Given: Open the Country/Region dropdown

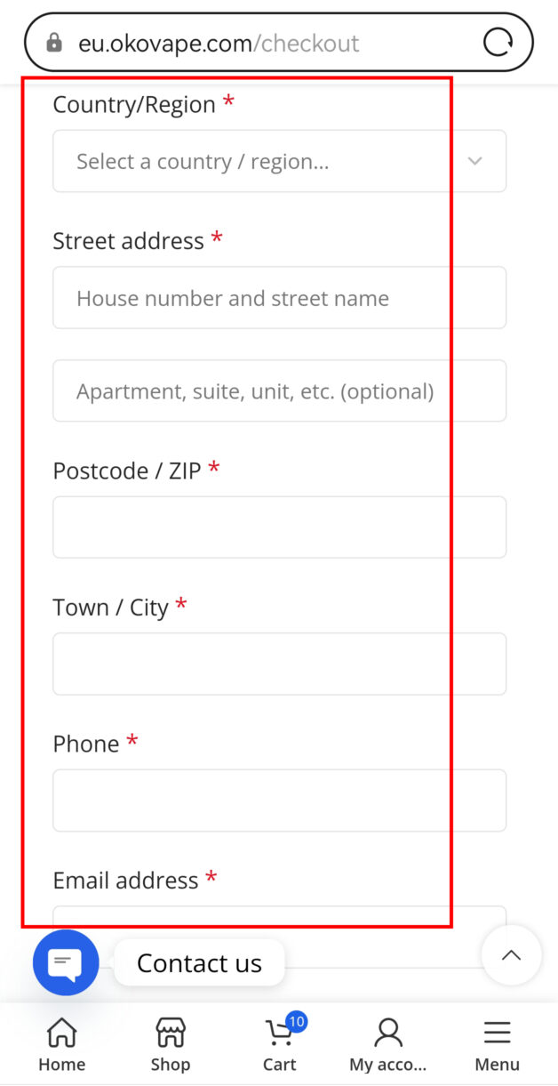Looking at the screenshot, I should (267, 161).
